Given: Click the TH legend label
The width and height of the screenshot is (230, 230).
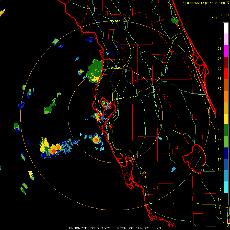Looking at the screenshot, I should click(220, 200).
